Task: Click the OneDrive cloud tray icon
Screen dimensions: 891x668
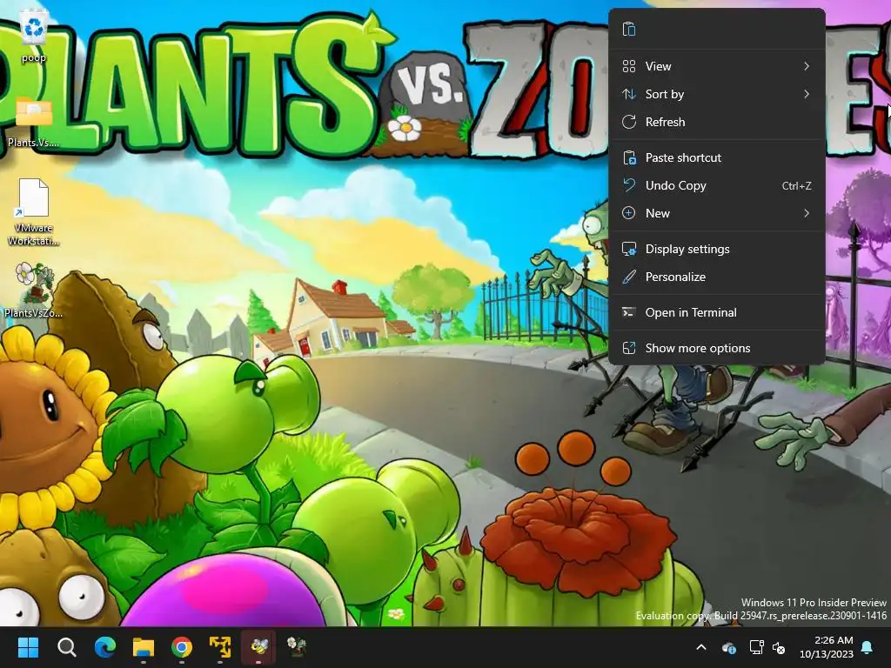Action: [x=729, y=647]
